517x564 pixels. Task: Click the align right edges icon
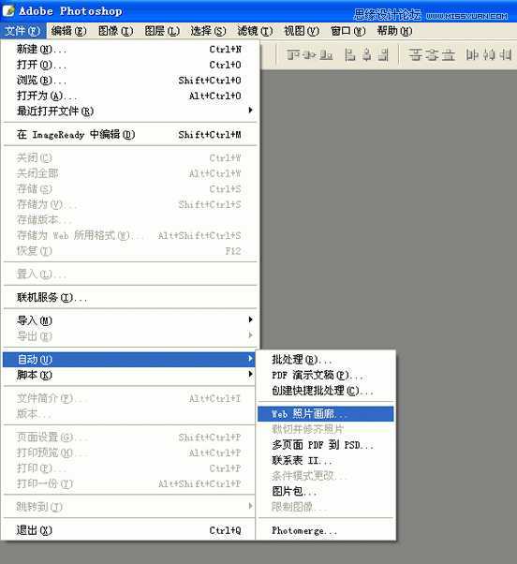tap(383, 54)
